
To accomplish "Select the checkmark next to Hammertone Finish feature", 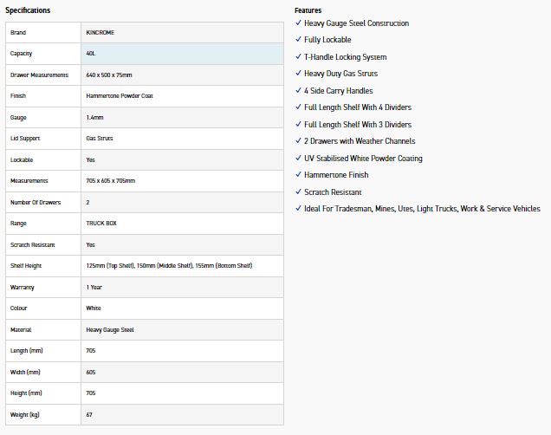I will (298, 175).
